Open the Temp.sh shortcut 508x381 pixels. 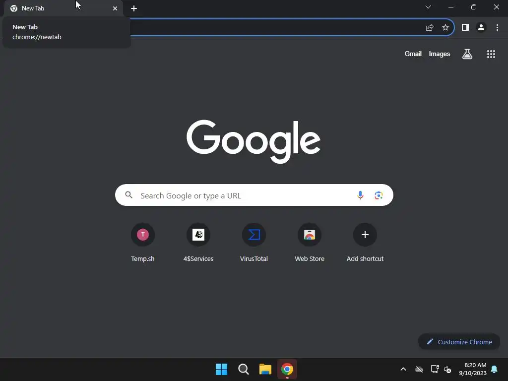pyautogui.click(x=143, y=242)
